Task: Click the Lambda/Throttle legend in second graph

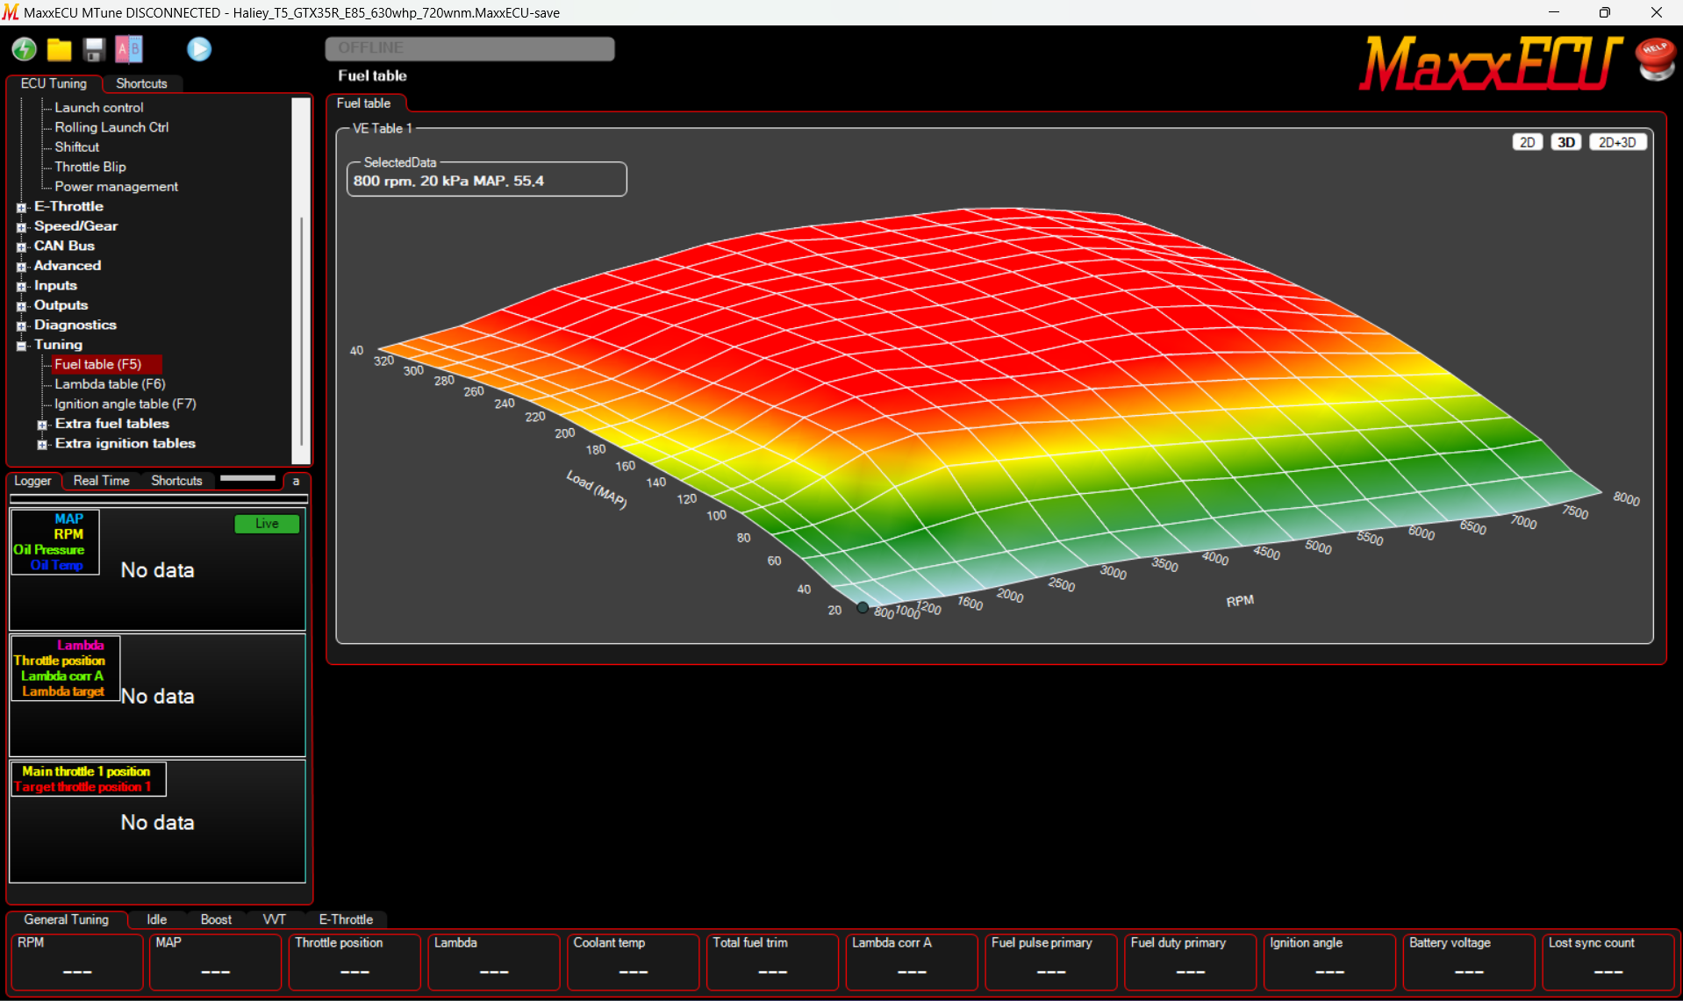Action: 65,669
